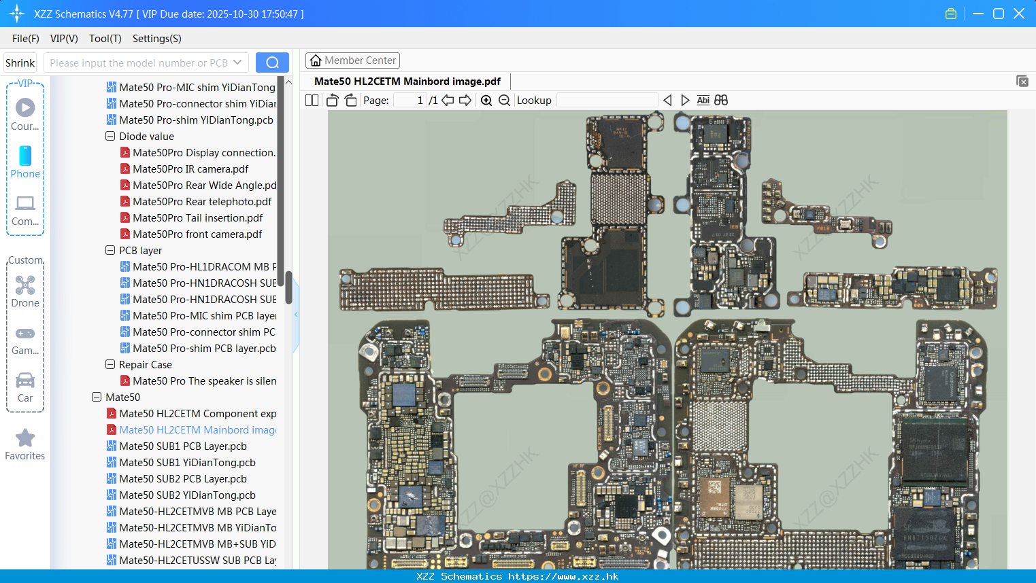Toggle the Abi whole-word match icon
Screen dimensions: 1036x583
(x=703, y=100)
